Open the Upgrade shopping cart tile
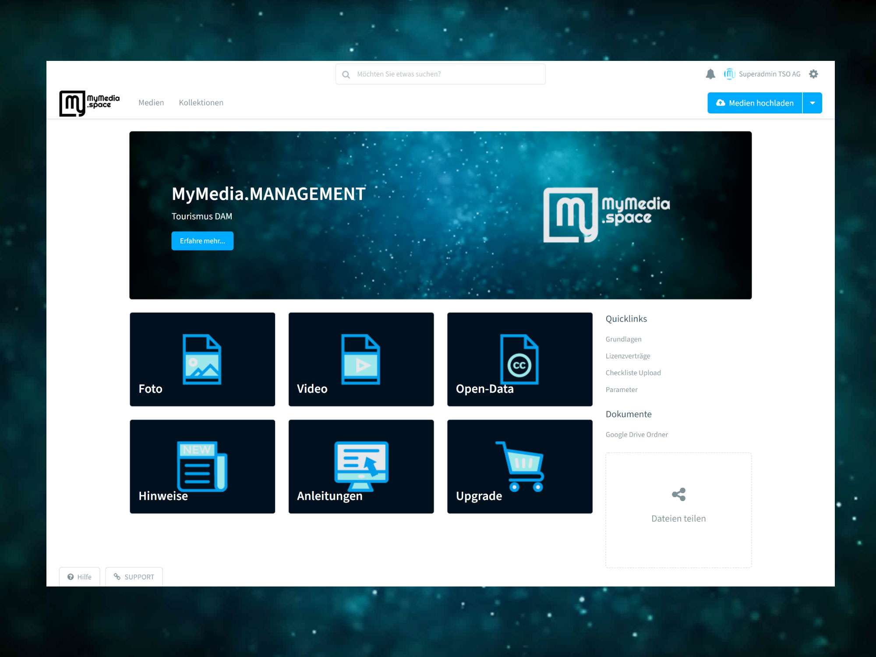This screenshot has width=876, height=657. 519,466
